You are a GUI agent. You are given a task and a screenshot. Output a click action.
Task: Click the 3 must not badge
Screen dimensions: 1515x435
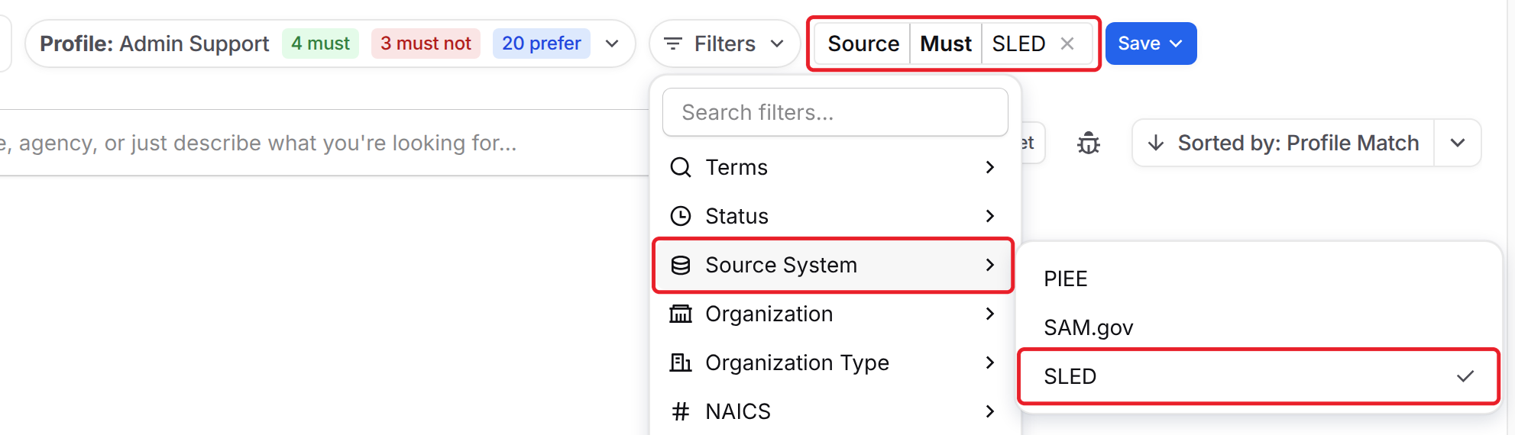(426, 43)
